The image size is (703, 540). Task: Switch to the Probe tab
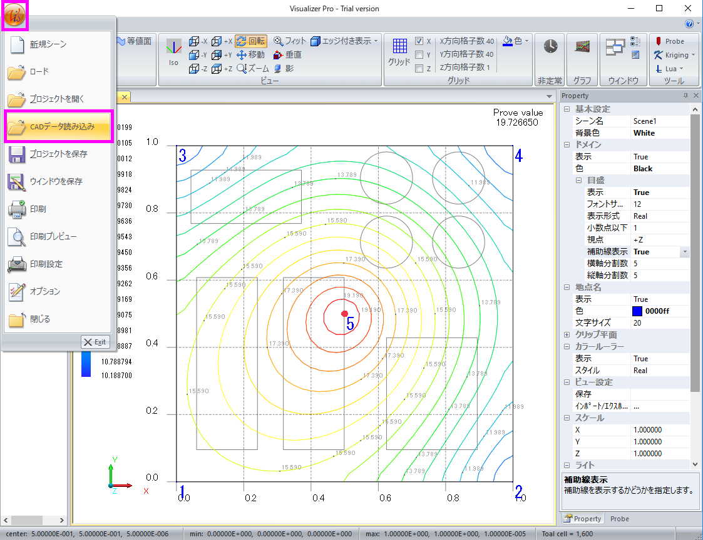619,519
